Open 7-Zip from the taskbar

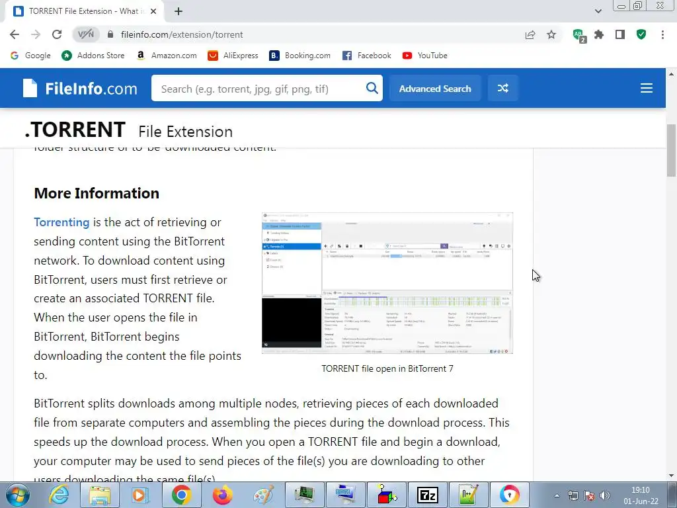pos(428,495)
